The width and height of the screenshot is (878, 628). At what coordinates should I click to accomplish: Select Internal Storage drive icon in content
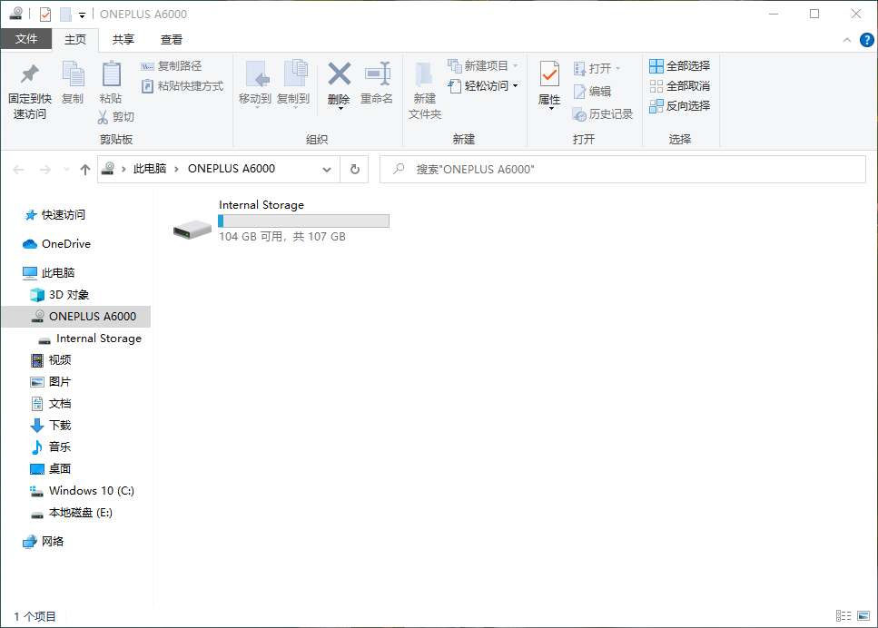(192, 229)
